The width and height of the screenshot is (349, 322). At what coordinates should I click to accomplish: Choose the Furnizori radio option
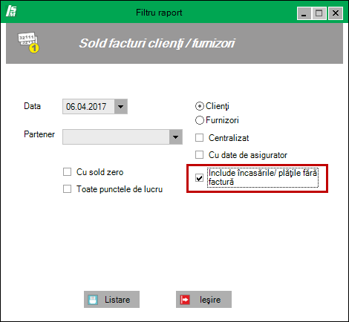pos(200,120)
